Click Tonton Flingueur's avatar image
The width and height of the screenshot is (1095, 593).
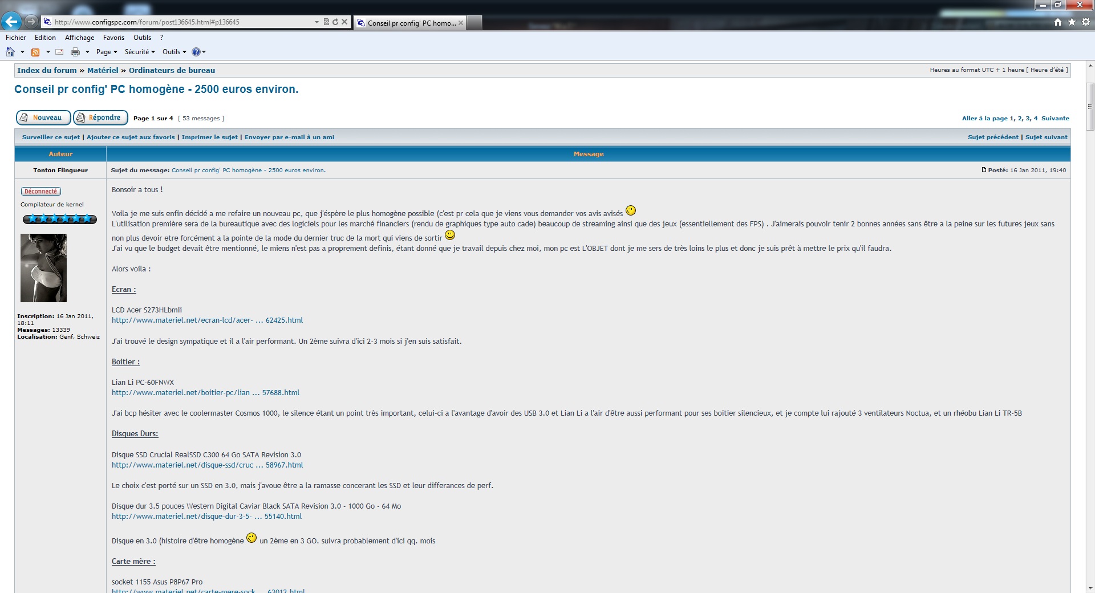pyautogui.click(x=43, y=268)
